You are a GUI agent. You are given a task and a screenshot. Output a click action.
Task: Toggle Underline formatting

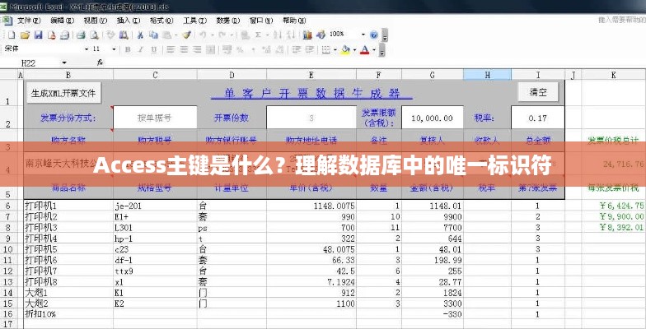[x=153, y=49]
